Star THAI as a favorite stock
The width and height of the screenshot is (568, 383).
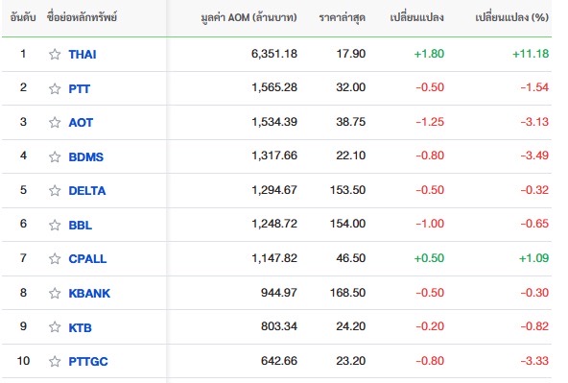click(x=55, y=55)
